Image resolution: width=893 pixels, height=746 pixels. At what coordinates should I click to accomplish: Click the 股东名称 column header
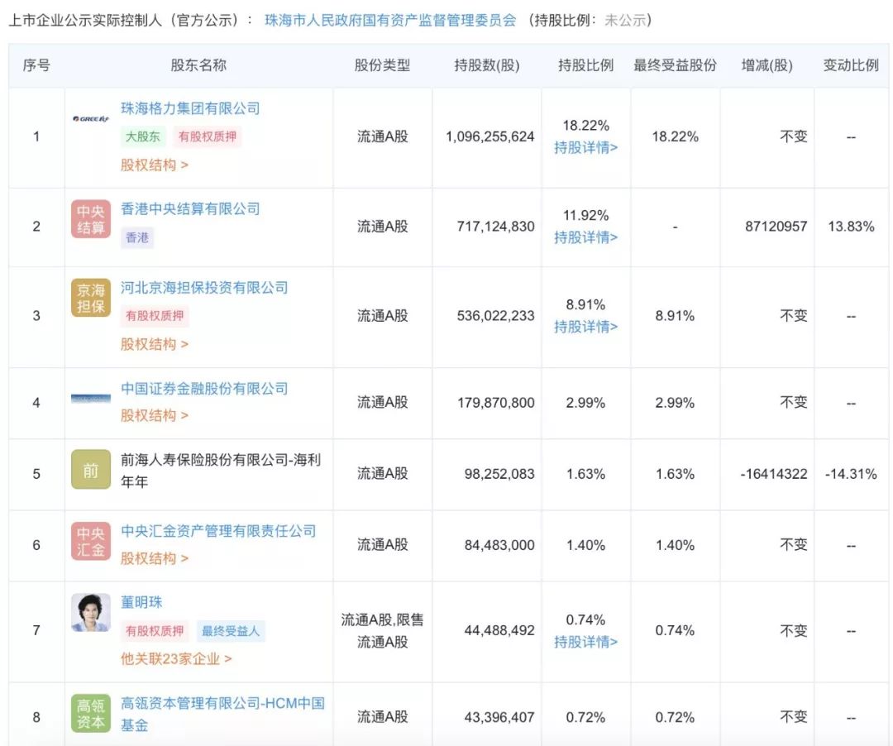198,65
